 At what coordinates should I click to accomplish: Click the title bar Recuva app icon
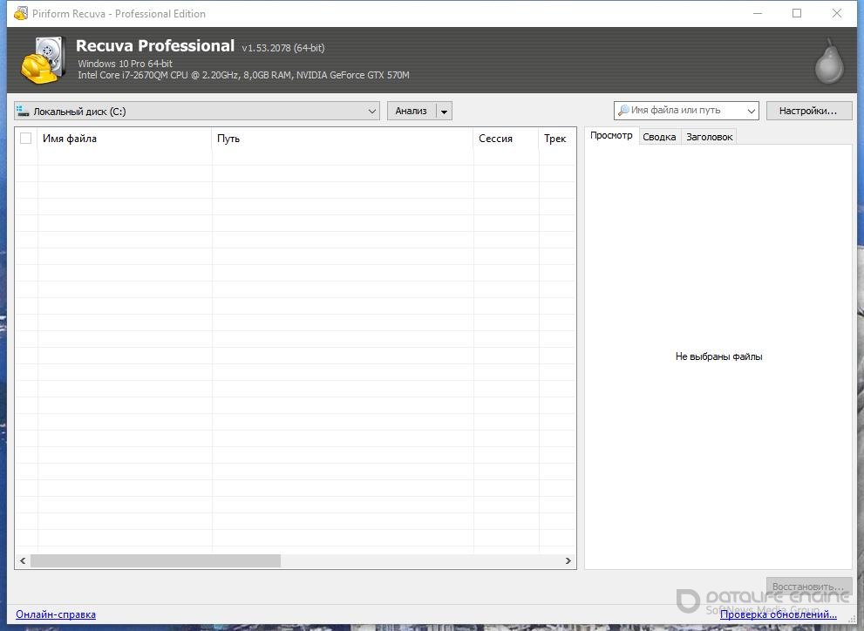(20, 14)
